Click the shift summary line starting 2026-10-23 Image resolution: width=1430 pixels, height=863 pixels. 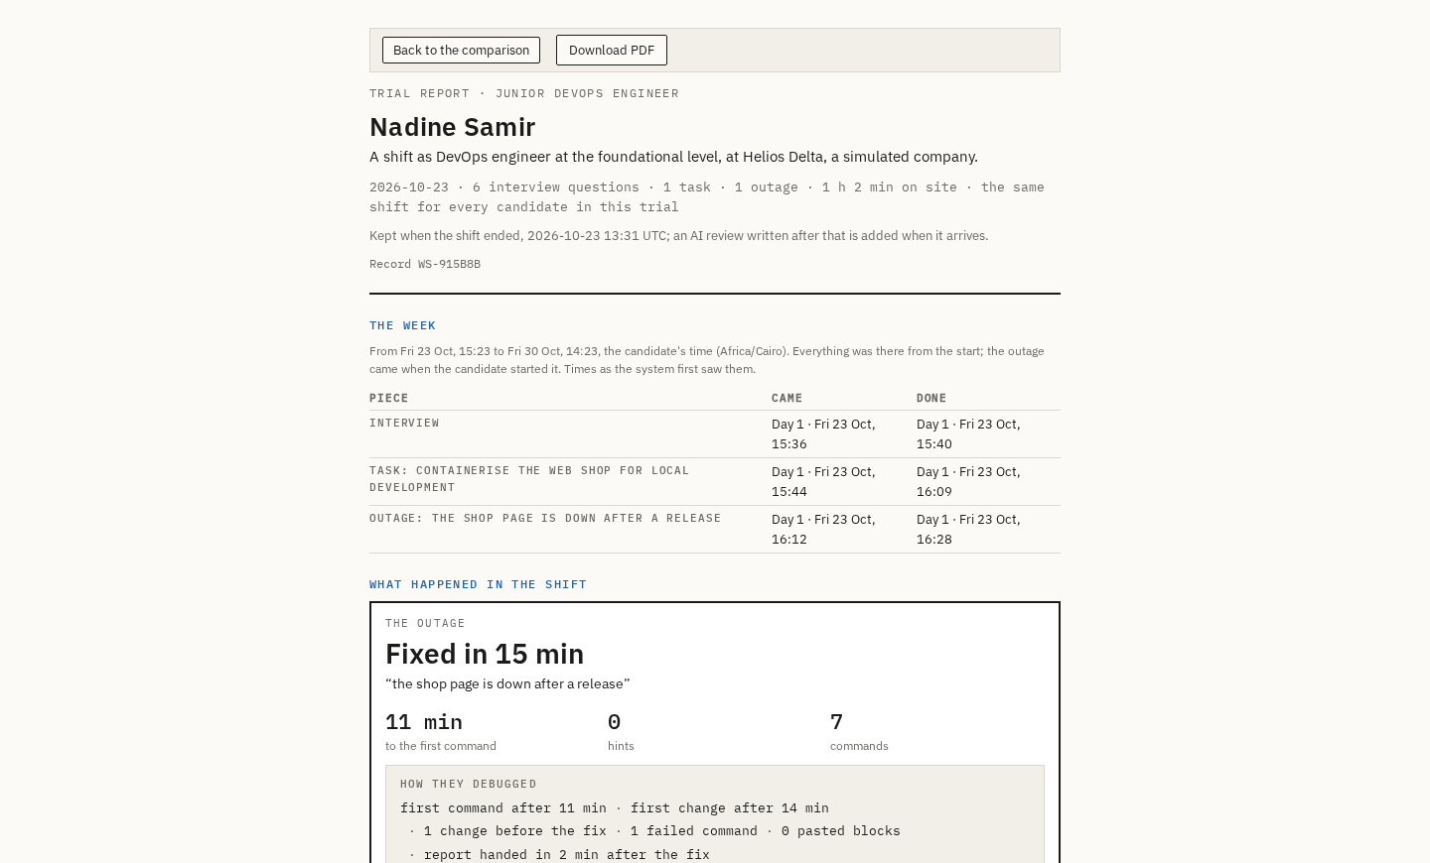[x=707, y=196]
